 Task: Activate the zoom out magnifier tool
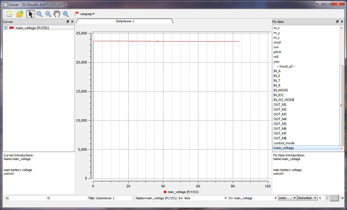(48, 14)
